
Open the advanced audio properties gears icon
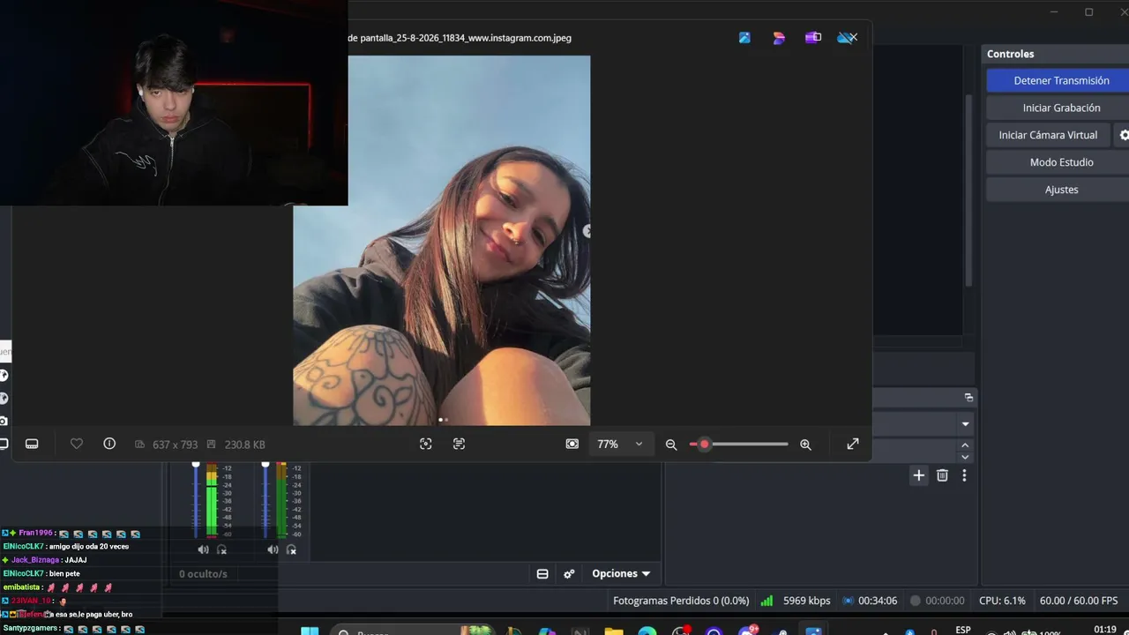[x=569, y=573]
